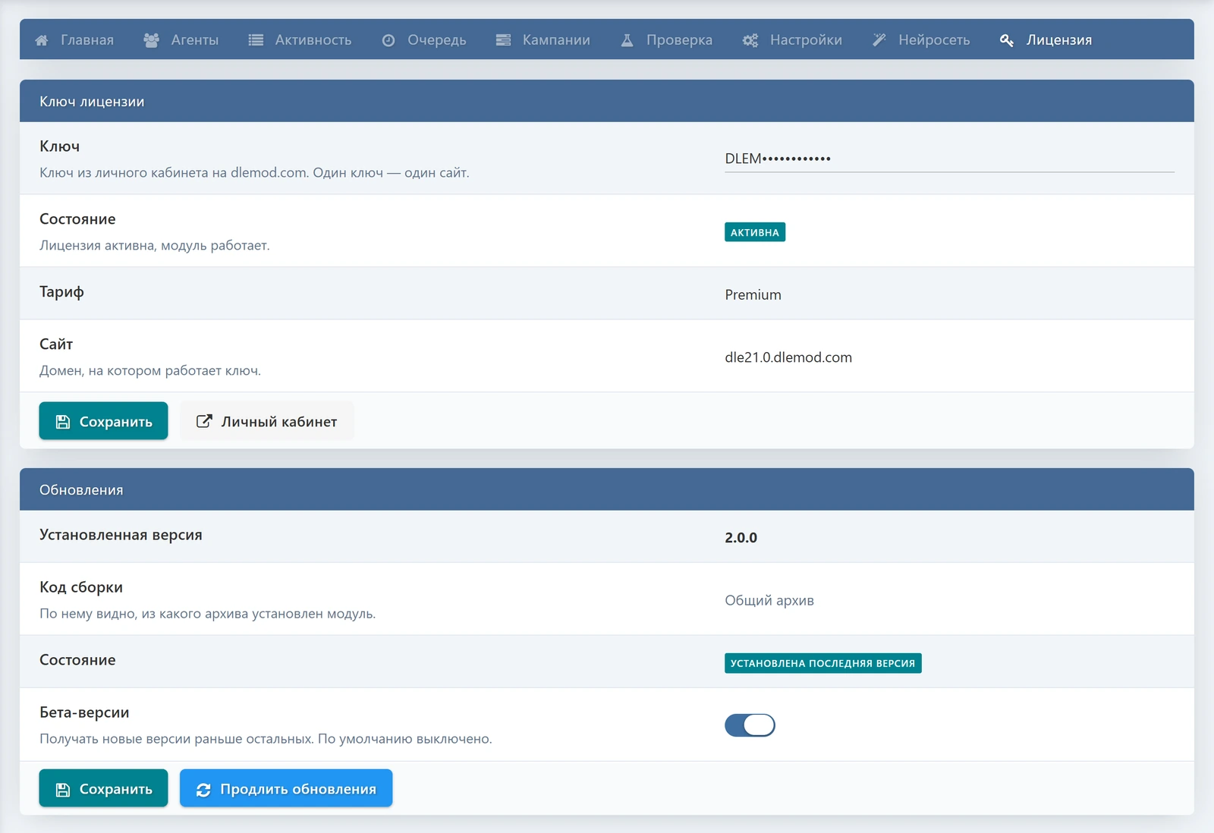Click the floppy icon on the license key Сохранить button
1214x833 pixels.
pos(63,422)
